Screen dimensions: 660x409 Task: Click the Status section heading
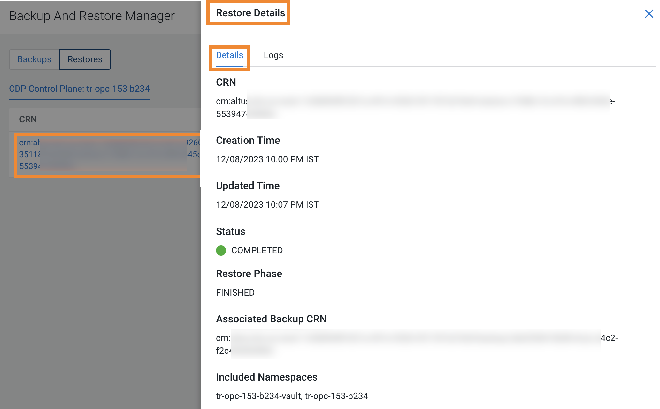point(230,231)
